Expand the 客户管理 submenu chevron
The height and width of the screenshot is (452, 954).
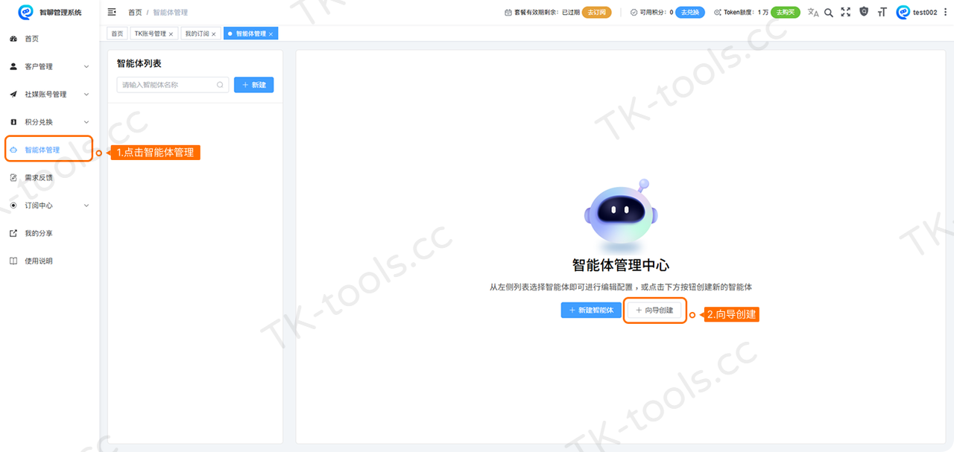tap(86, 66)
